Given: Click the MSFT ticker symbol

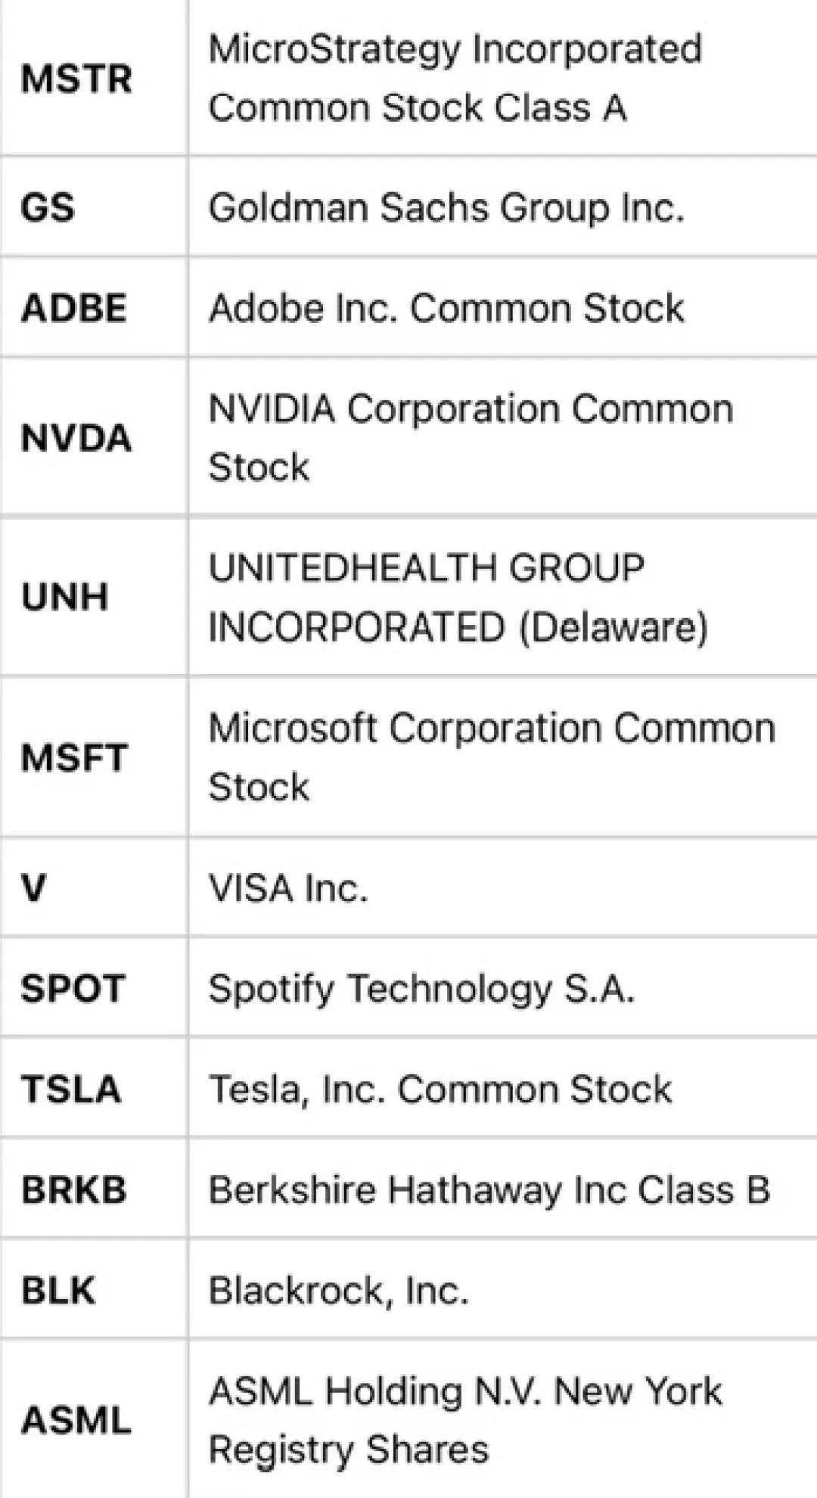Looking at the screenshot, I should pos(74,758).
